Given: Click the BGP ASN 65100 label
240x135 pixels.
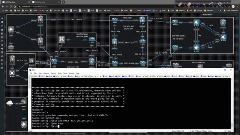Looking at the screenshot, I should [178, 36].
